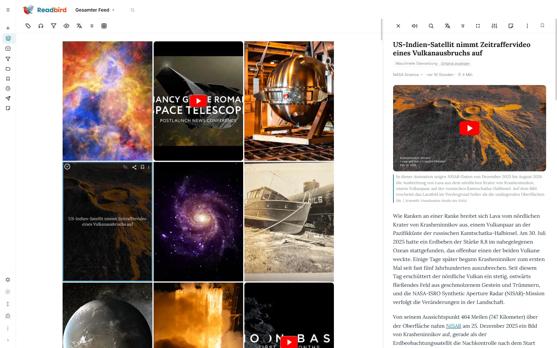Open the send/share sidebar icon
The image size is (557, 348).
click(8, 98)
